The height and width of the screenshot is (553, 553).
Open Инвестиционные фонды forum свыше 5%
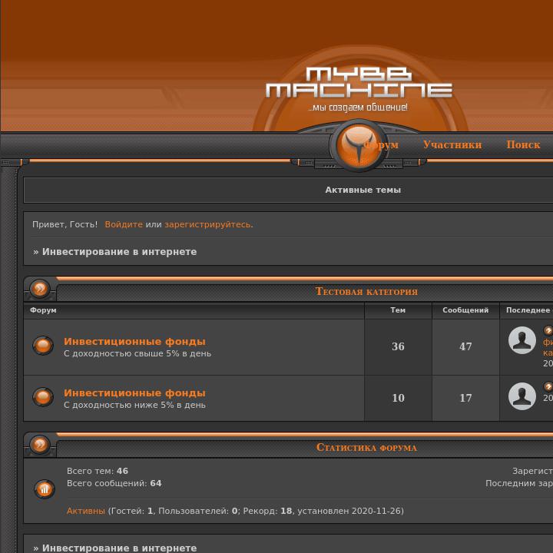coord(134,341)
